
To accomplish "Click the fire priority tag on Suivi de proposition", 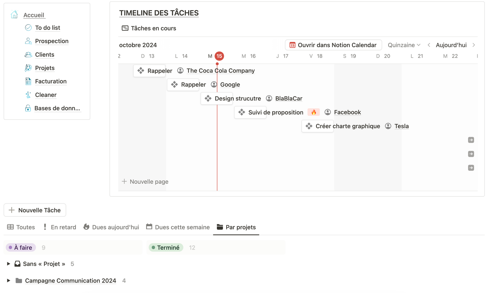I will [x=314, y=112].
